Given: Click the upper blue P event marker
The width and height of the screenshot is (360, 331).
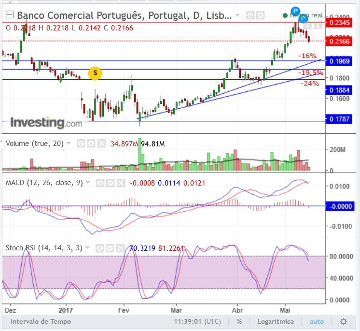Looking at the screenshot, I should click(295, 11).
